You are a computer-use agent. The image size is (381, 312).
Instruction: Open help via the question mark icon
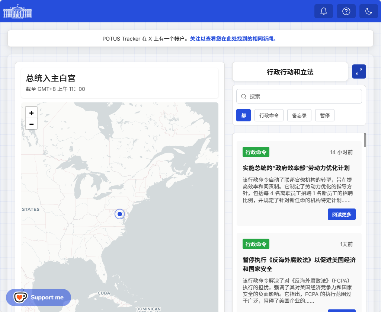[346, 11]
